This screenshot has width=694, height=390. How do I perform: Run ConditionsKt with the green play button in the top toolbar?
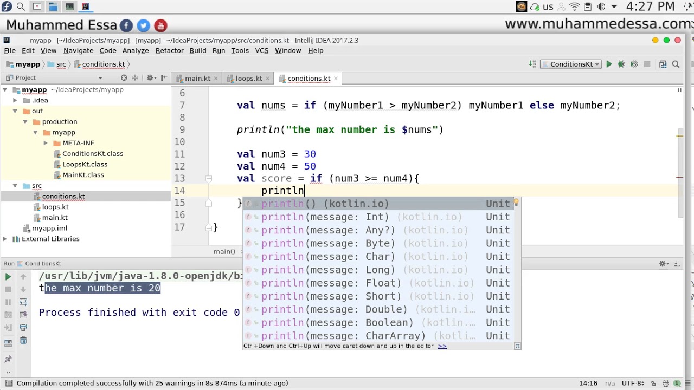pyautogui.click(x=609, y=64)
